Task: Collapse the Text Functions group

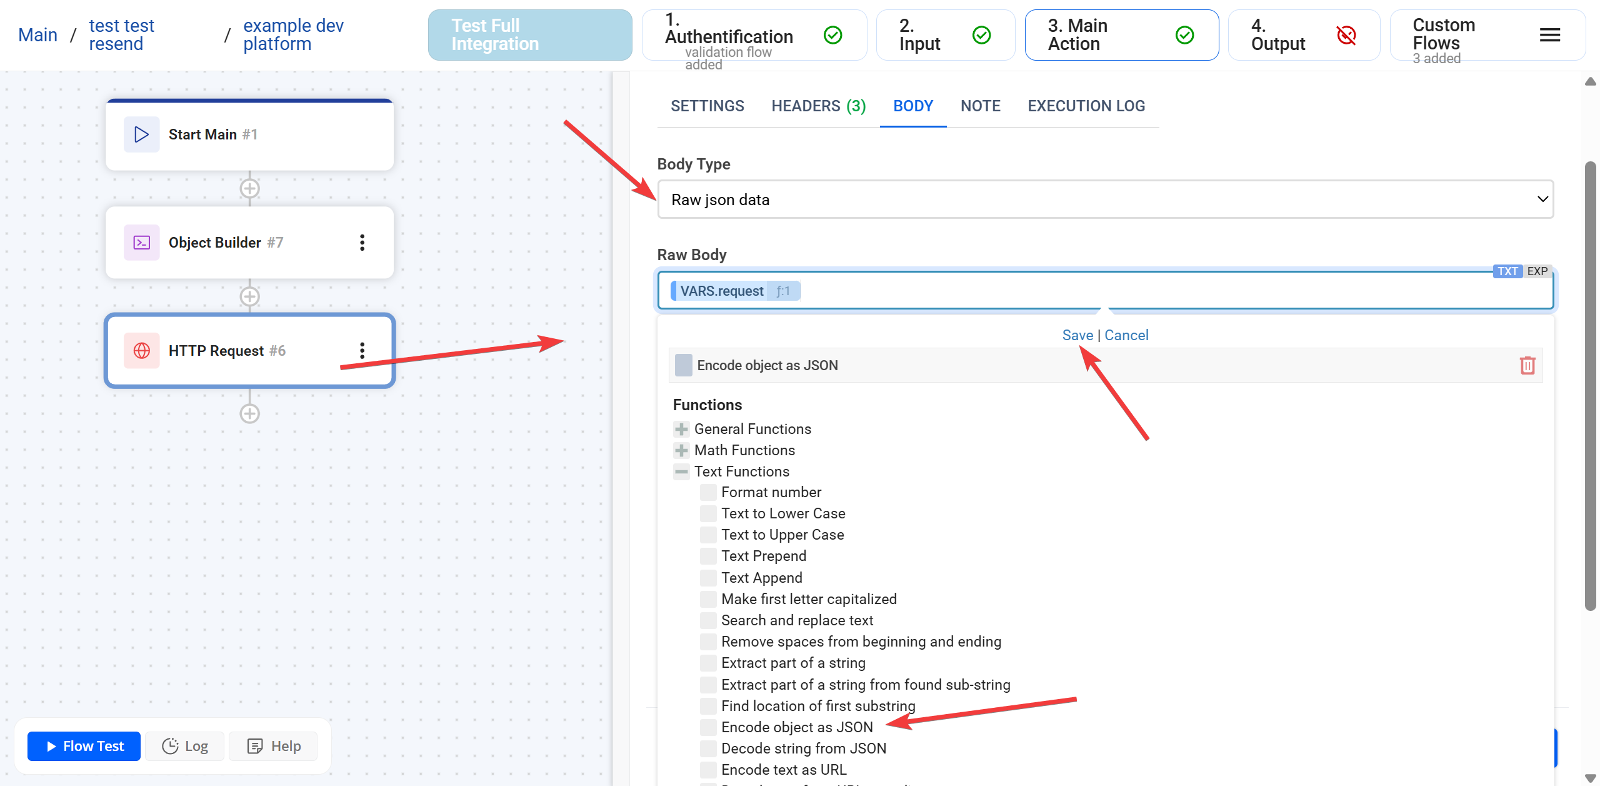Action: [x=681, y=471]
